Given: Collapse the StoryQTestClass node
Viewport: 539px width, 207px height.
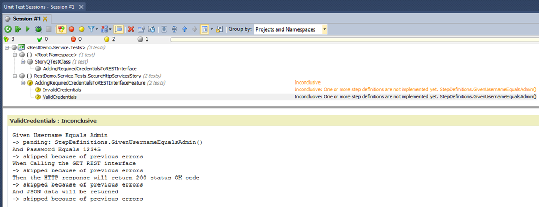Looking at the screenshot, I should click(x=22, y=62).
